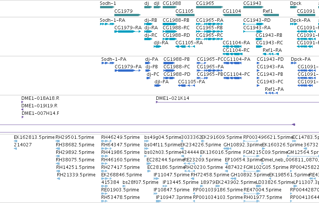Click transcript CG1104-RC
The image size is (319, 203).
coord(232,54)
